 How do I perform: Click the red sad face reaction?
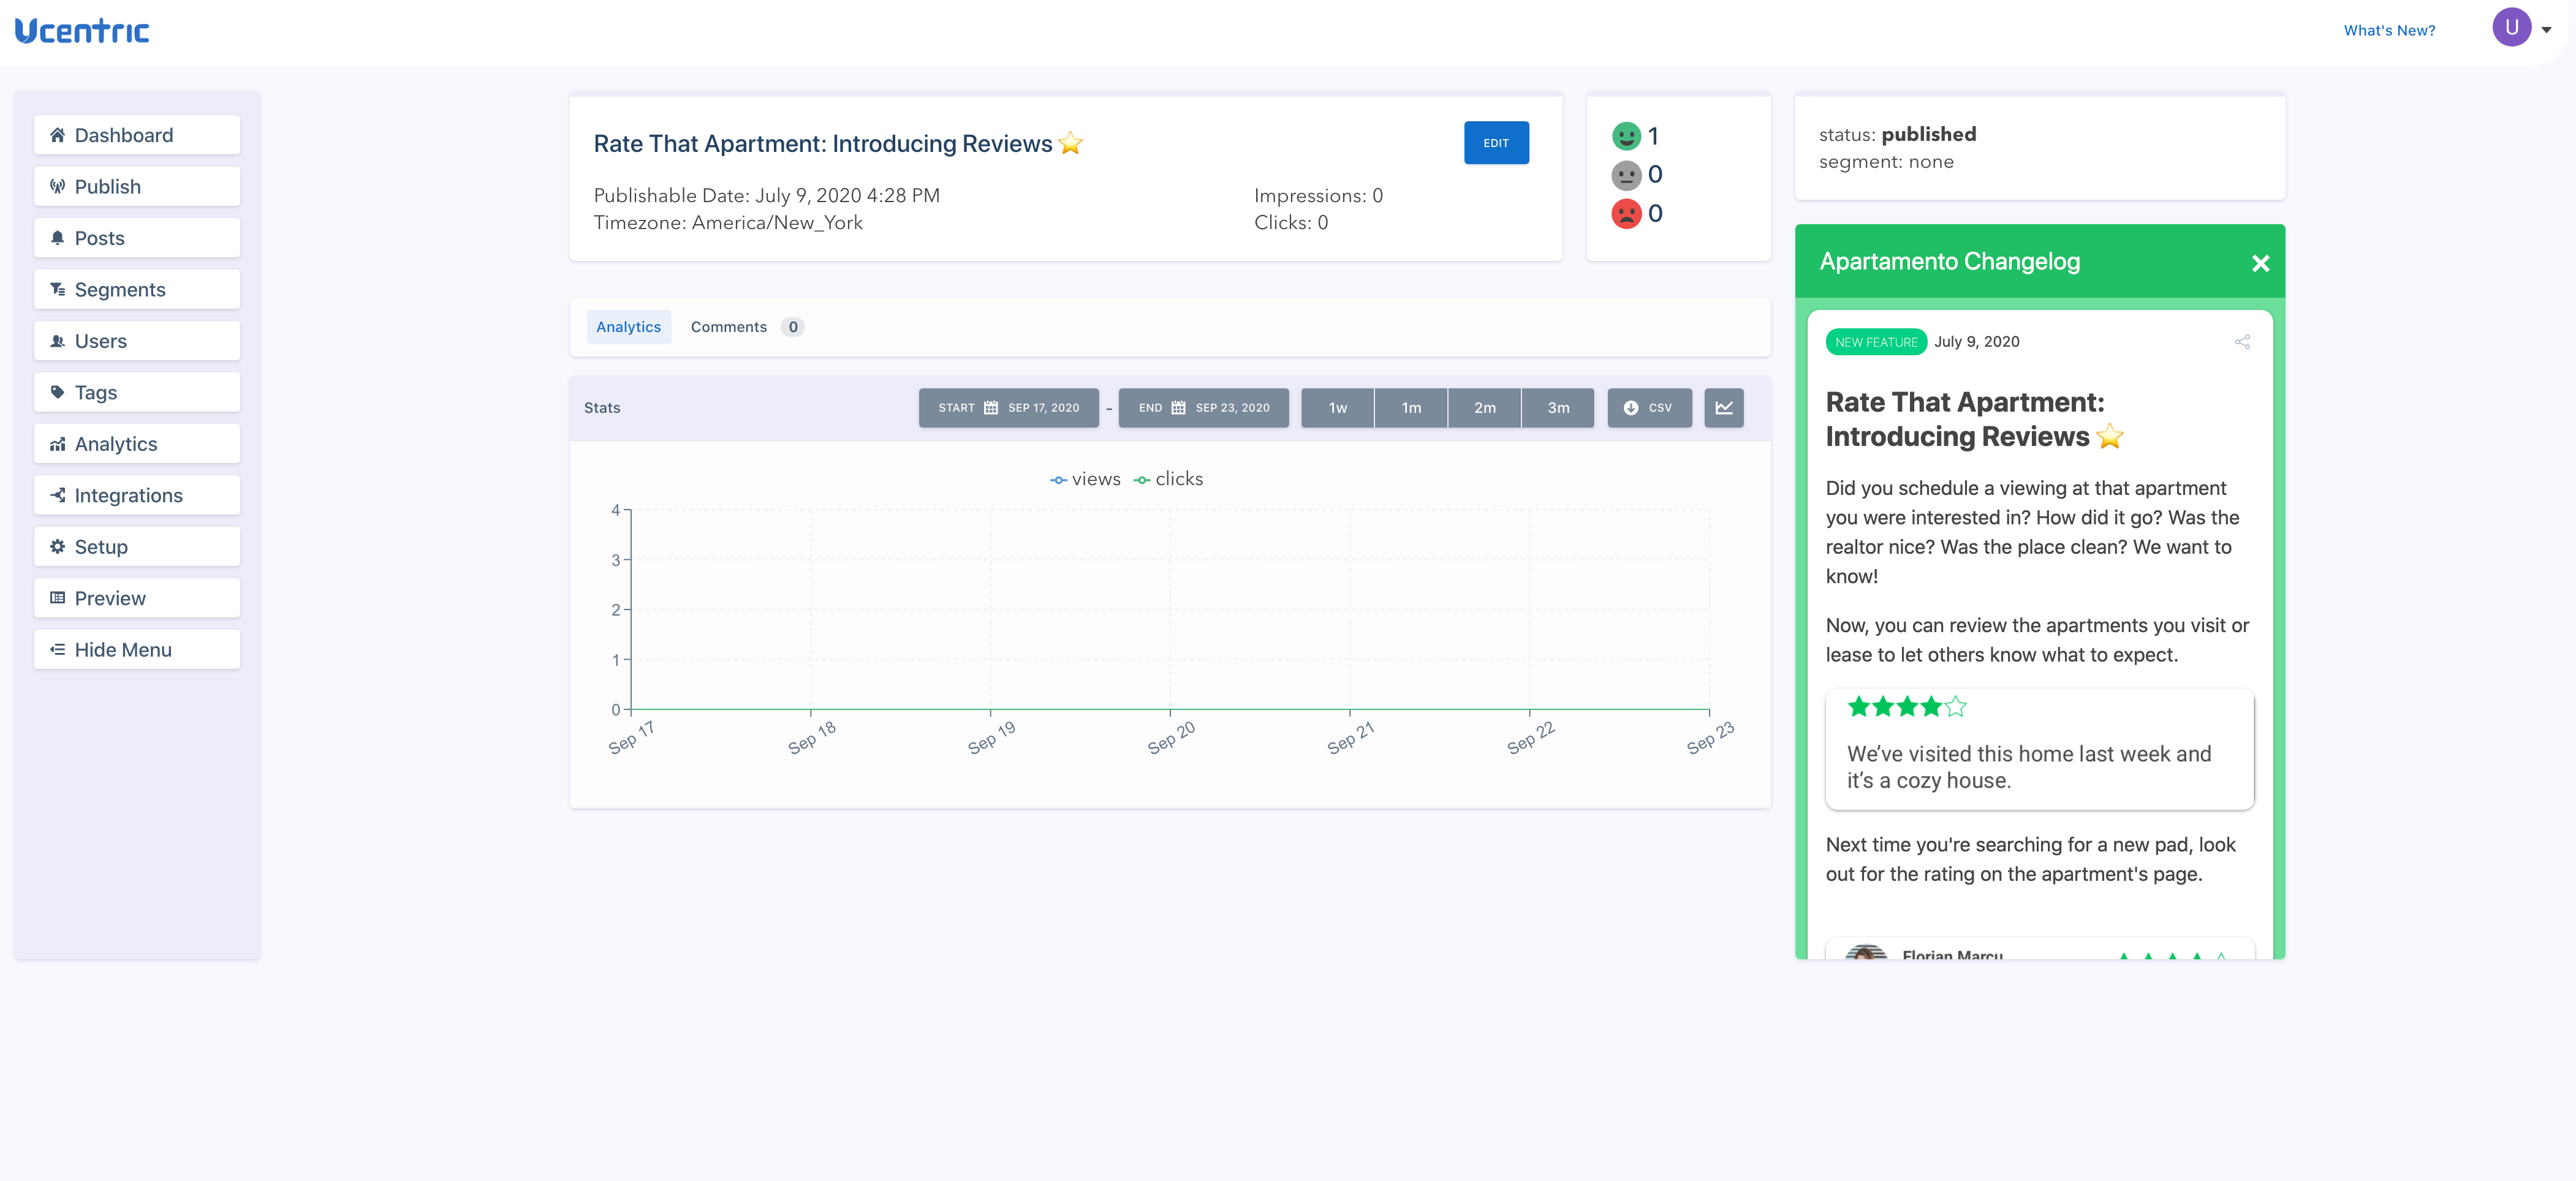point(1626,214)
